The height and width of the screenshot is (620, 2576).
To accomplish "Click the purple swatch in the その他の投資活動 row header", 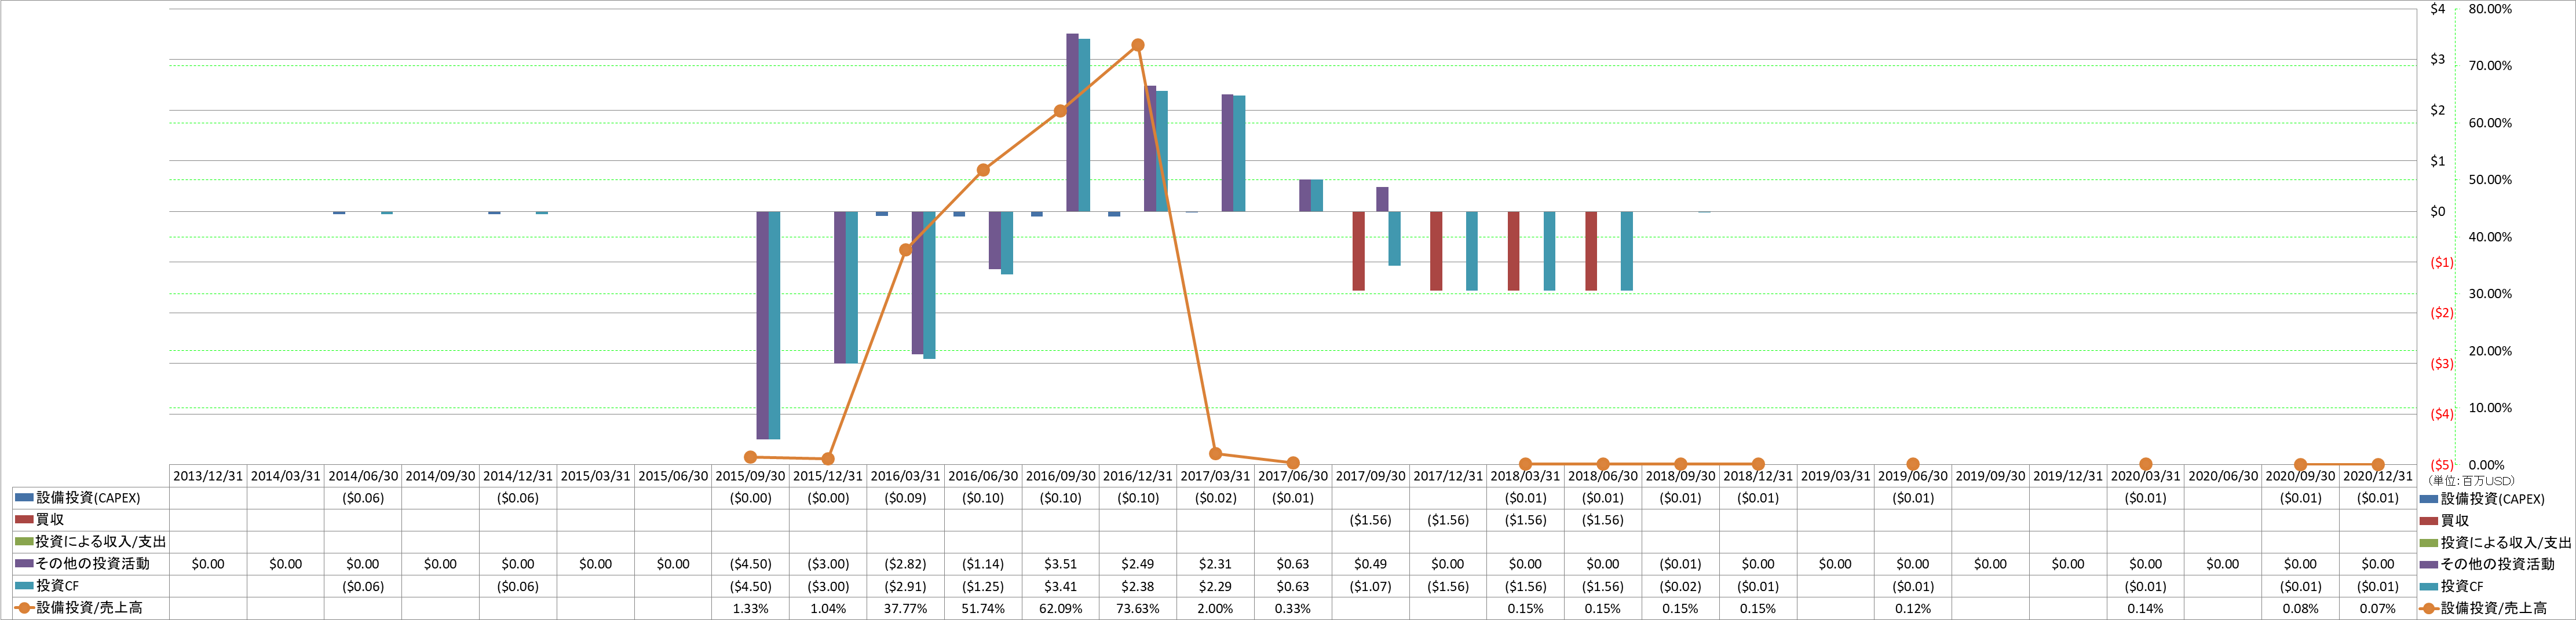I will tap(24, 564).
